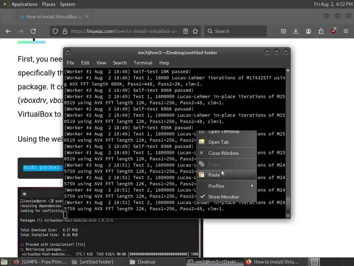Switch to vm3 terminal taskbar button
The width and height of the screenshot is (354, 266).
215,262
